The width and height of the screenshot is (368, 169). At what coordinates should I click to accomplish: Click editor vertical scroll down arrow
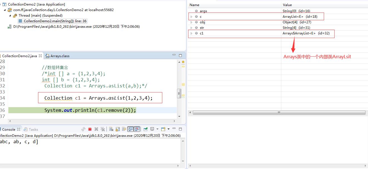tap(179, 116)
